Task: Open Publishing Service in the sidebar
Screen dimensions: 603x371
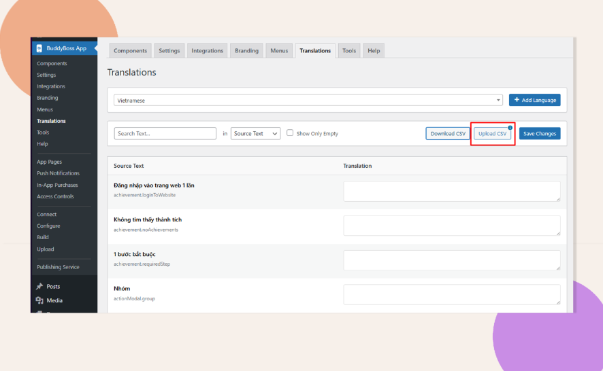Action: pos(58,267)
